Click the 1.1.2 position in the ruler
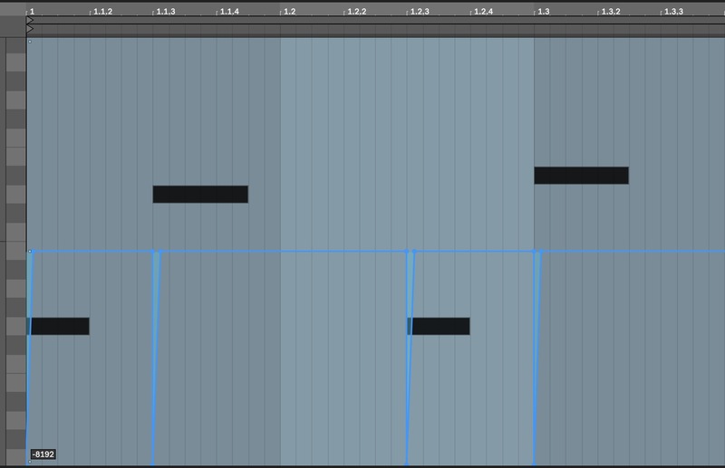Screen dimensions: 725x468 [102, 12]
